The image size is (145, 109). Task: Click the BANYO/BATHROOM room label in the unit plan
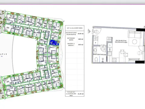(100, 54)
